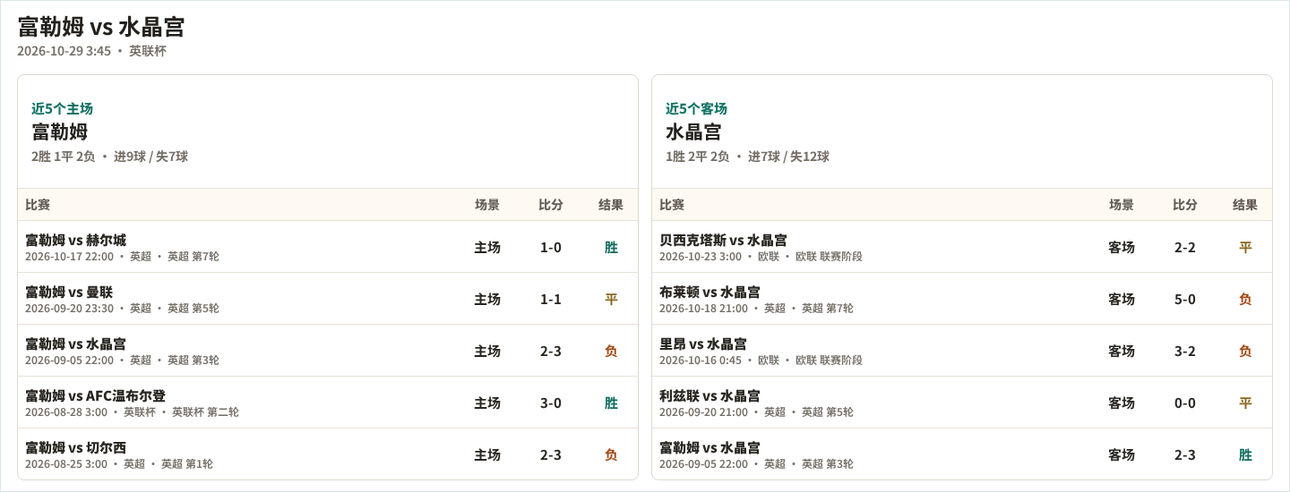This screenshot has width=1290, height=492.
Task: Click the 3-2 score for 里昂 match
Action: click(x=1185, y=351)
